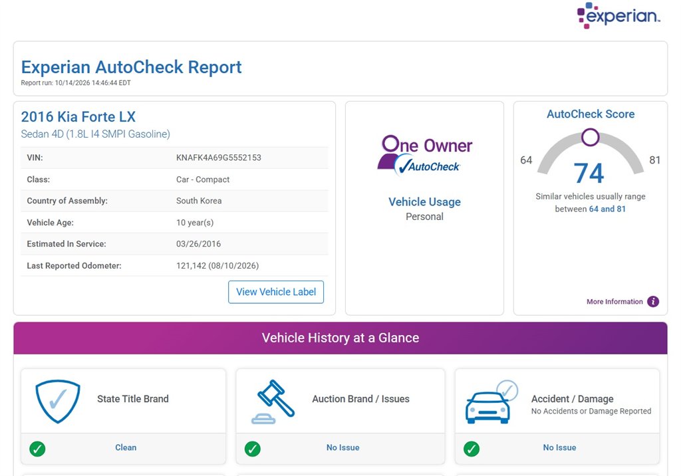Click the Vehicle History at a Glance banner
The image size is (681, 476).
pos(340,338)
